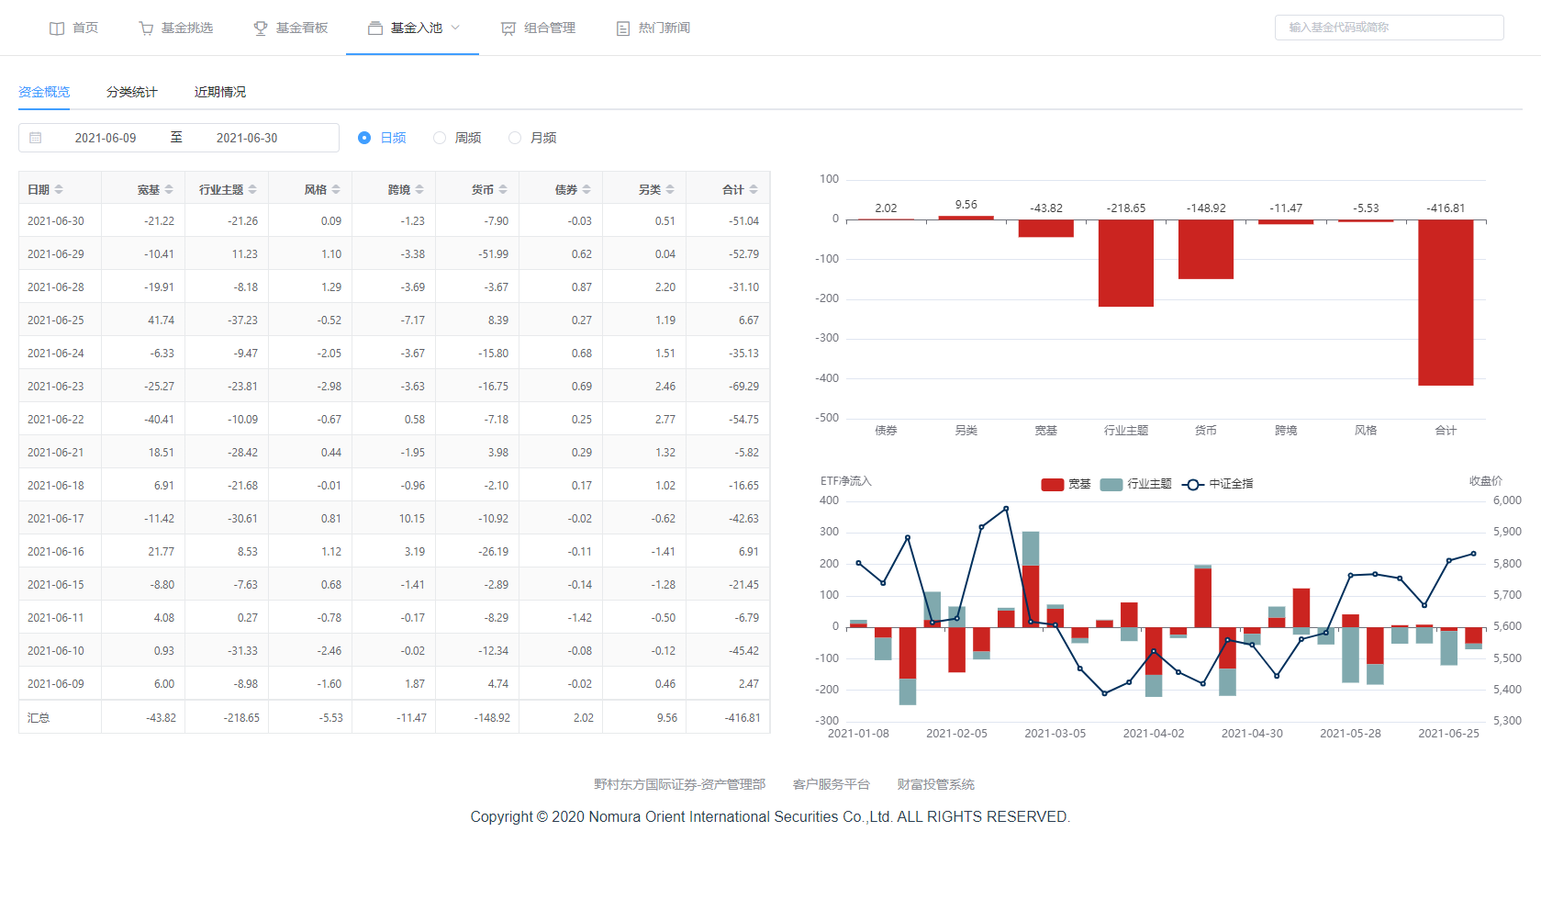Click start date 2021-06-09 field

tap(106, 138)
